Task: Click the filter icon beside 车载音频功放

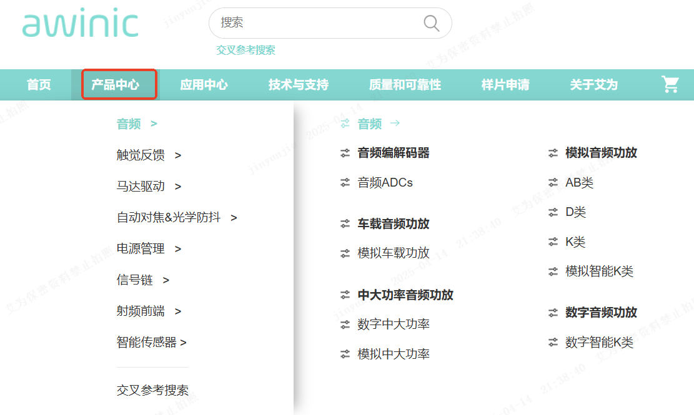Action: [x=345, y=223]
